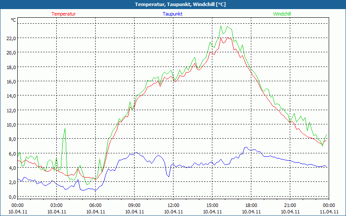346x216 pixels.
Task: Click the '21:00' time axis label
Action: [x=290, y=206]
